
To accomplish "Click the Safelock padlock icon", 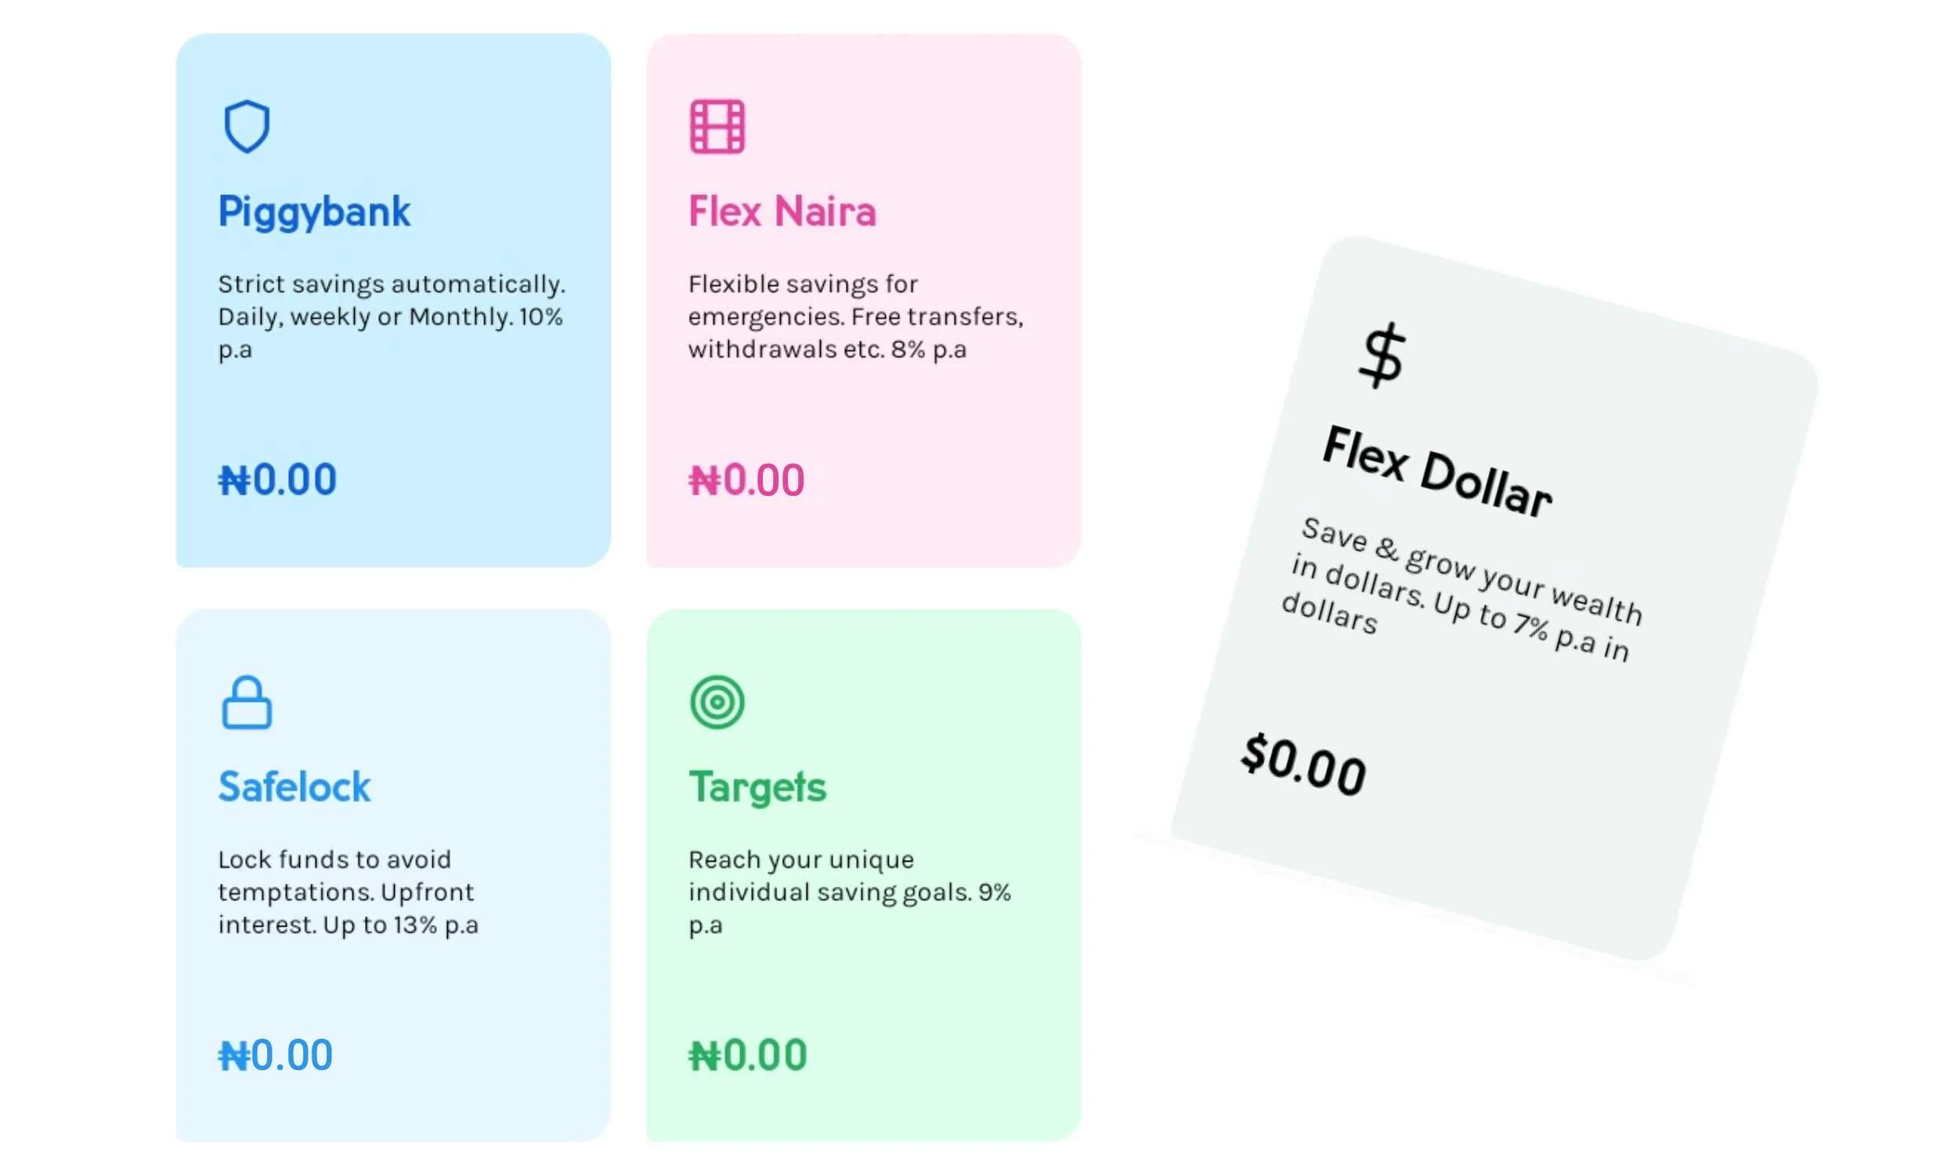I will pyautogui.click(x=247, y=703).
